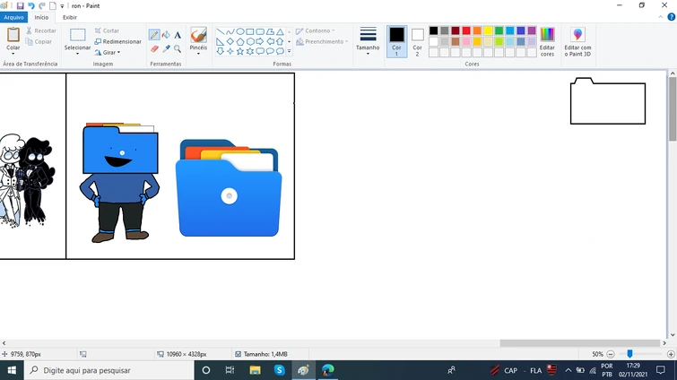
Task: Click the Windows taskbar search box
Action: (x=99, y=370)
